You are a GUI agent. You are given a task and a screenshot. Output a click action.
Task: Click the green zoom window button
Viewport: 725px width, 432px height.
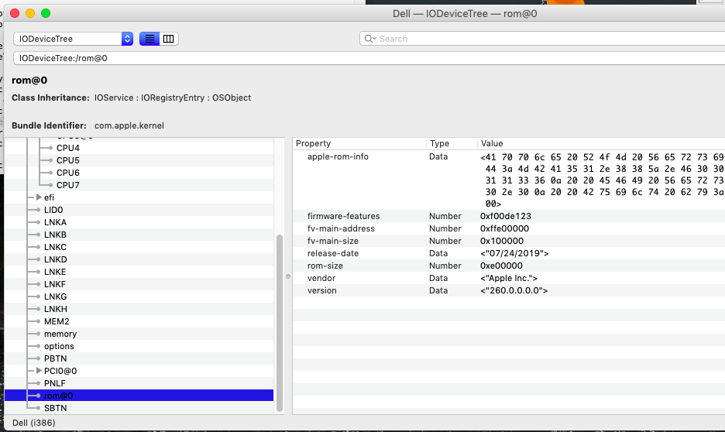tap(46, 13)
